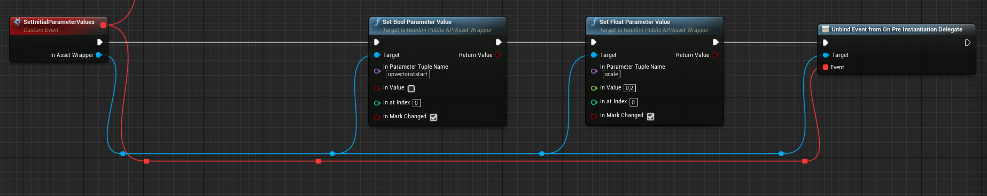Click the Target pin on Set Float Parameter Value

tap(594, 55)
